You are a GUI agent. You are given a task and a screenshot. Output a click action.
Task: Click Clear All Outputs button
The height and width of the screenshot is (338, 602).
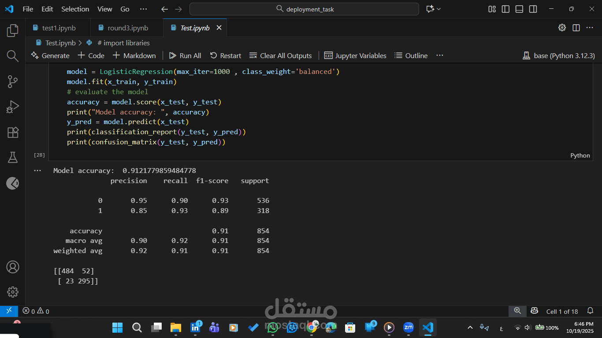point(281,55)
